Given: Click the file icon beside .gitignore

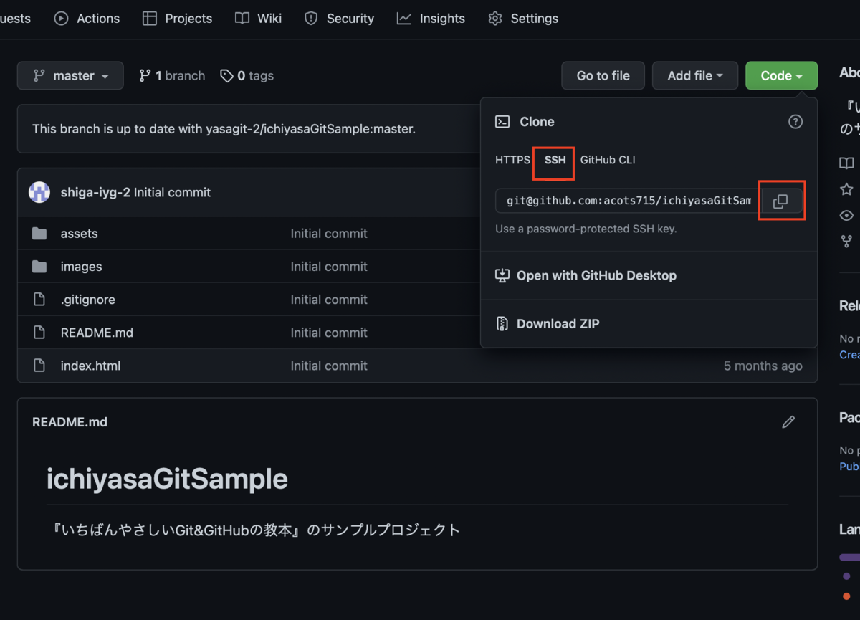Looking at the screenshot, I should click(39, 299).
